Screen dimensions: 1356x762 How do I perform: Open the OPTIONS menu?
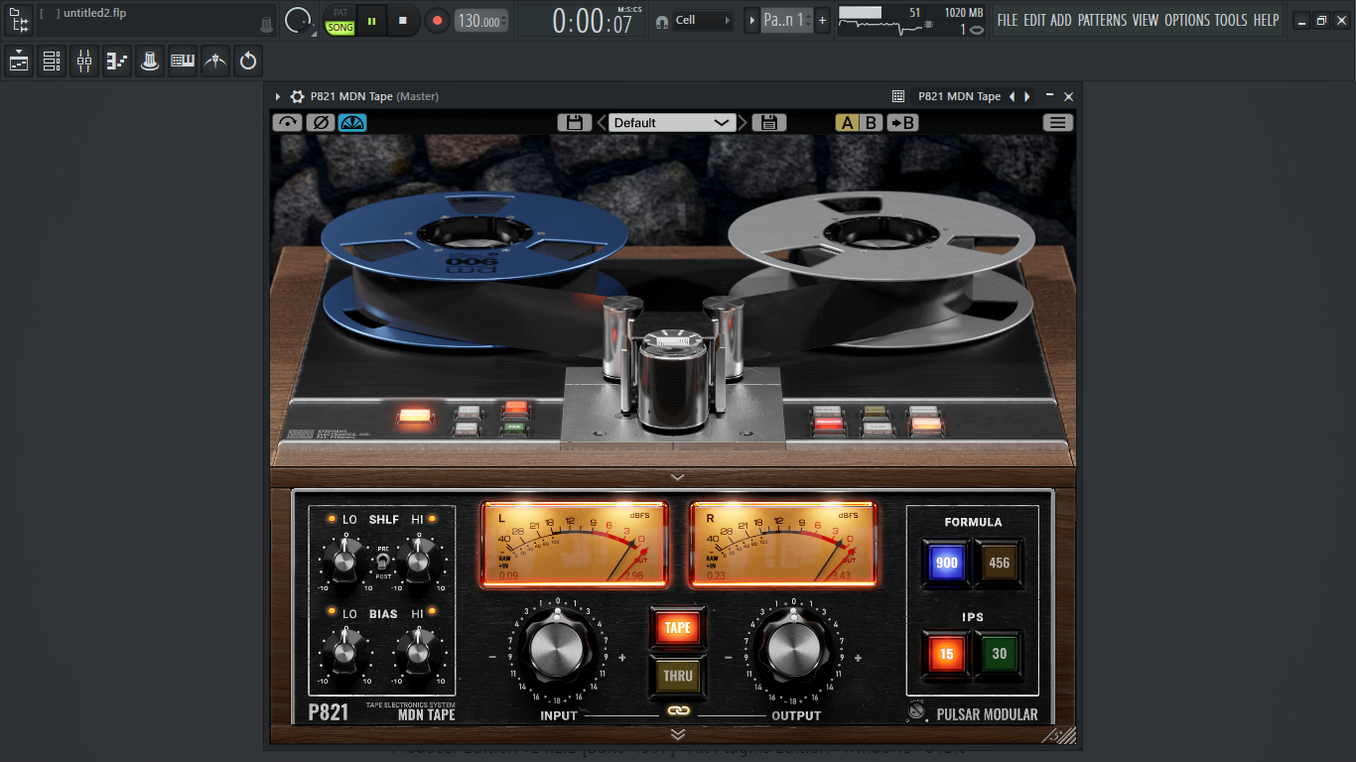coord(1187,20)
